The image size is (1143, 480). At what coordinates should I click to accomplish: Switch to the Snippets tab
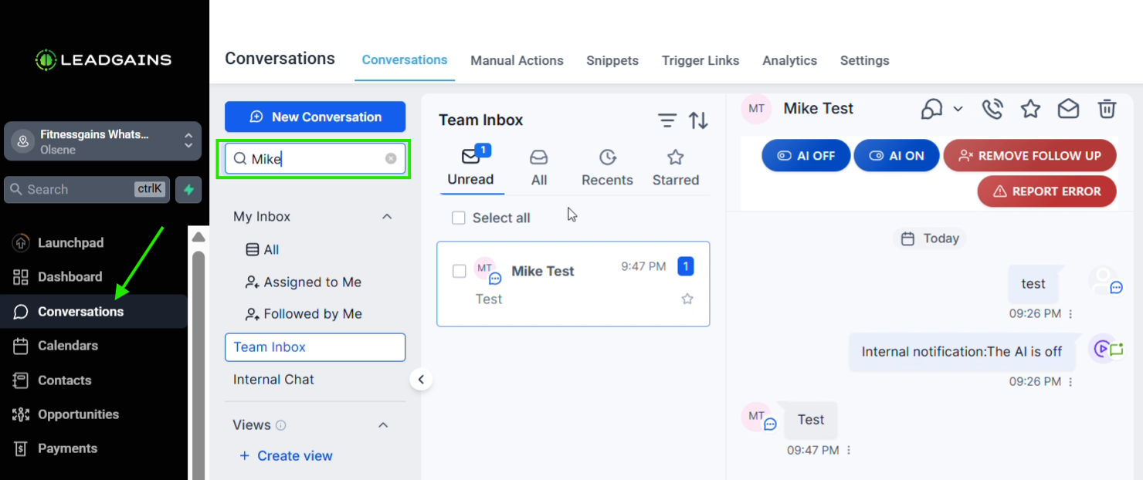(612, 60)
